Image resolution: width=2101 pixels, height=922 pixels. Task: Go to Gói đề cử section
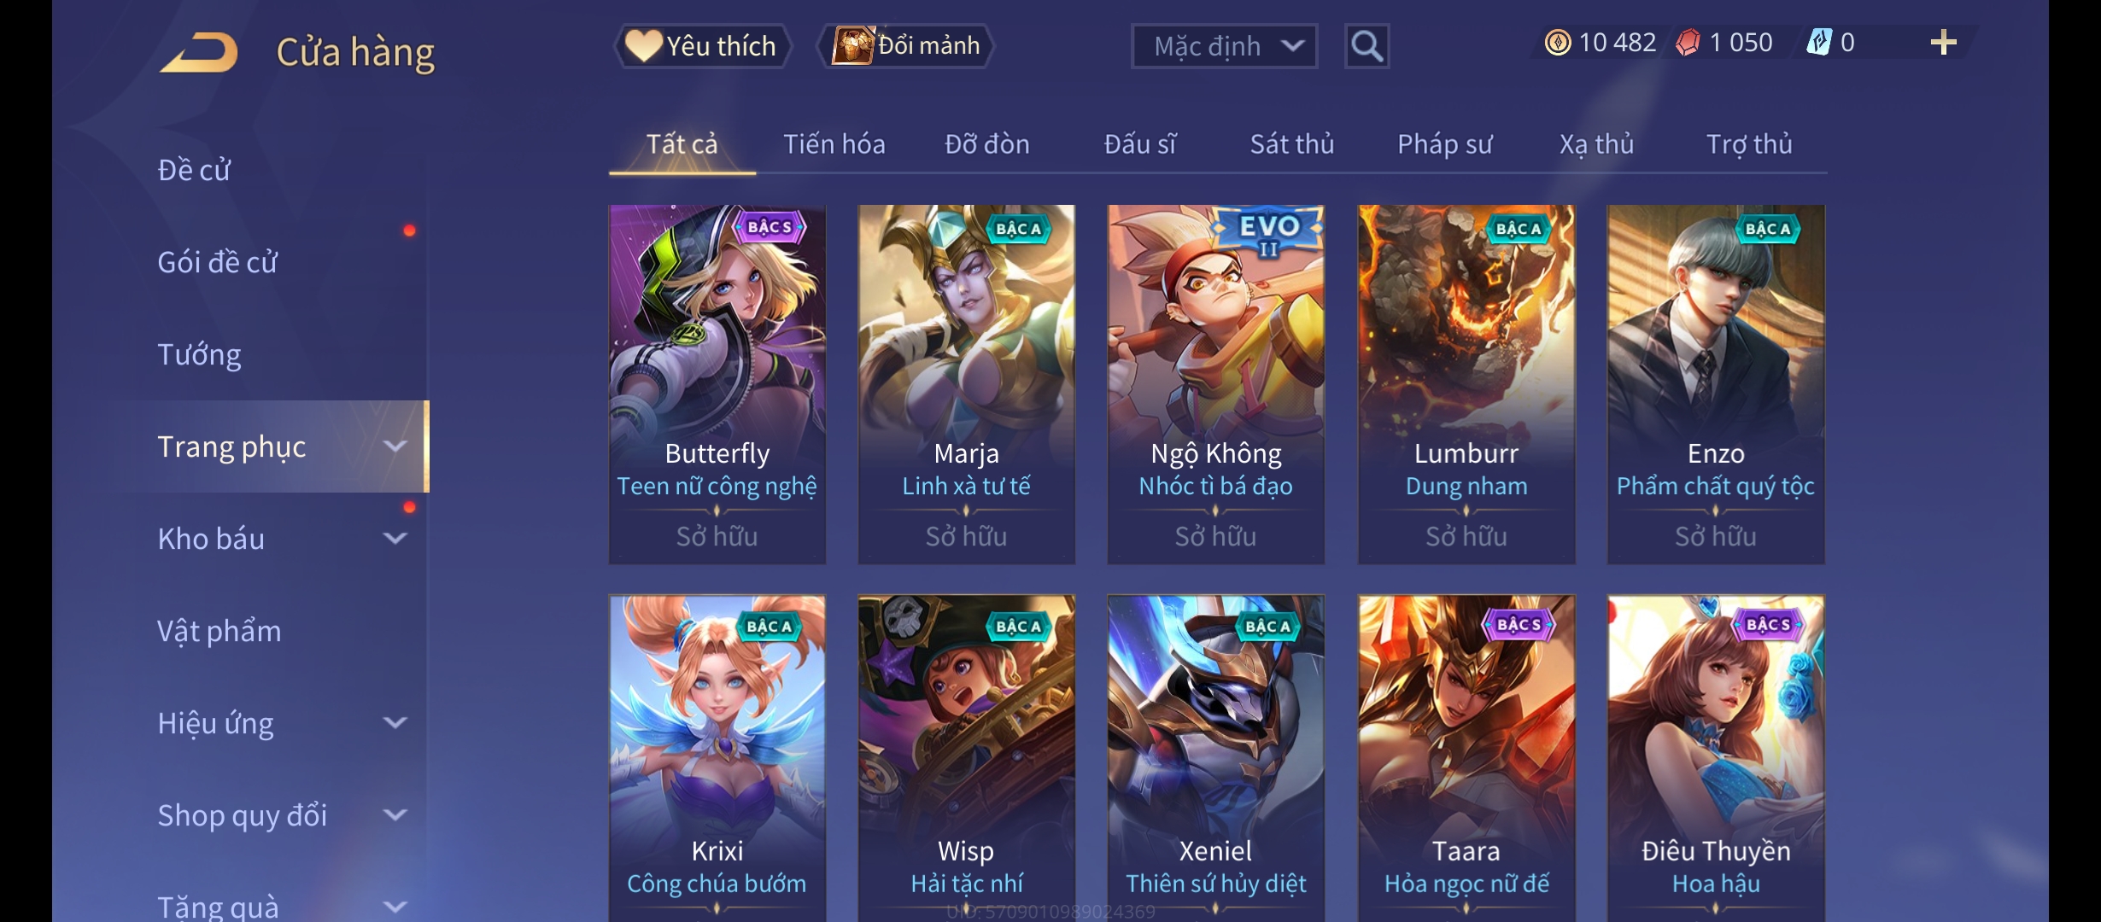(218, 262)
